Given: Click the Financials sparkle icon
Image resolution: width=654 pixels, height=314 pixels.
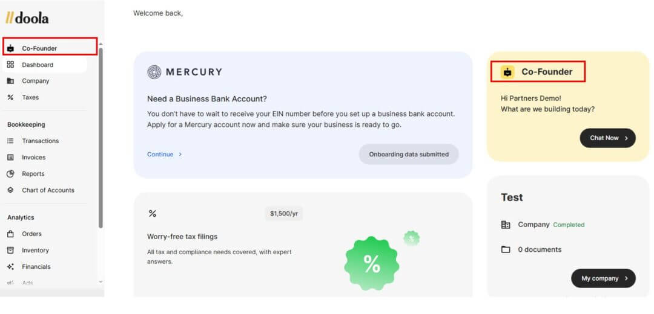Looking at the screenshot, I should [10, 266].
